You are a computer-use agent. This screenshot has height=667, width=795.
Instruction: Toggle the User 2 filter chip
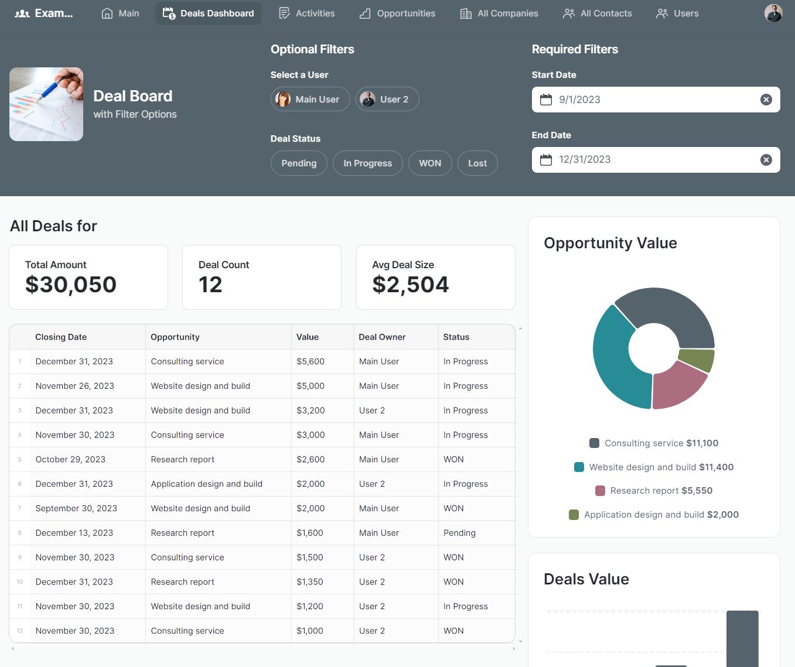click(x=387, y=99)
